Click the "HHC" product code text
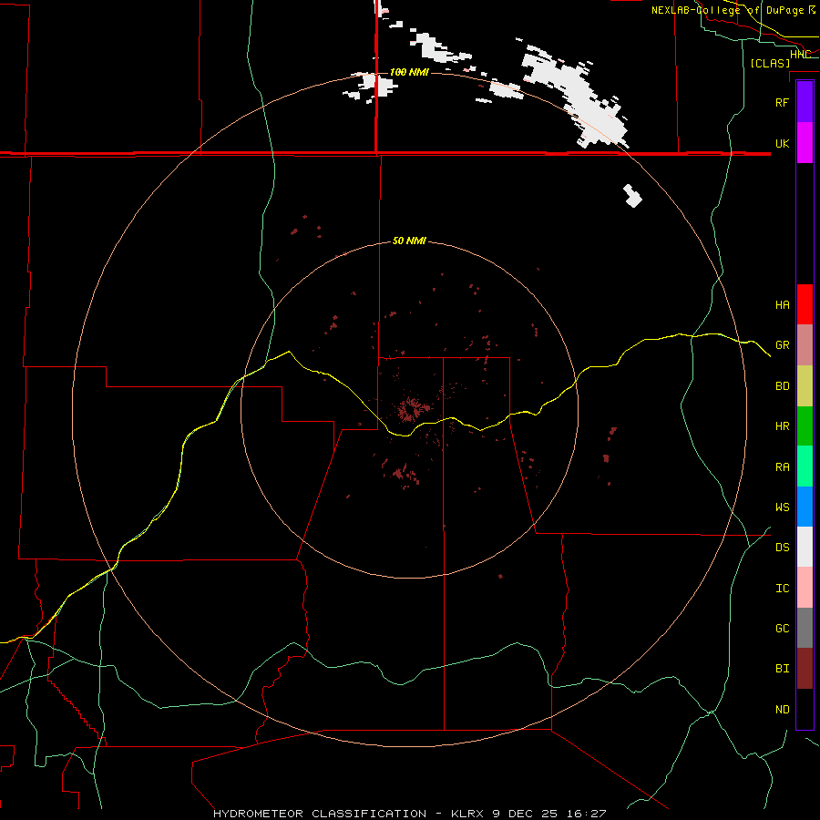Screen dimensions: 820x820 pos(800,54)
